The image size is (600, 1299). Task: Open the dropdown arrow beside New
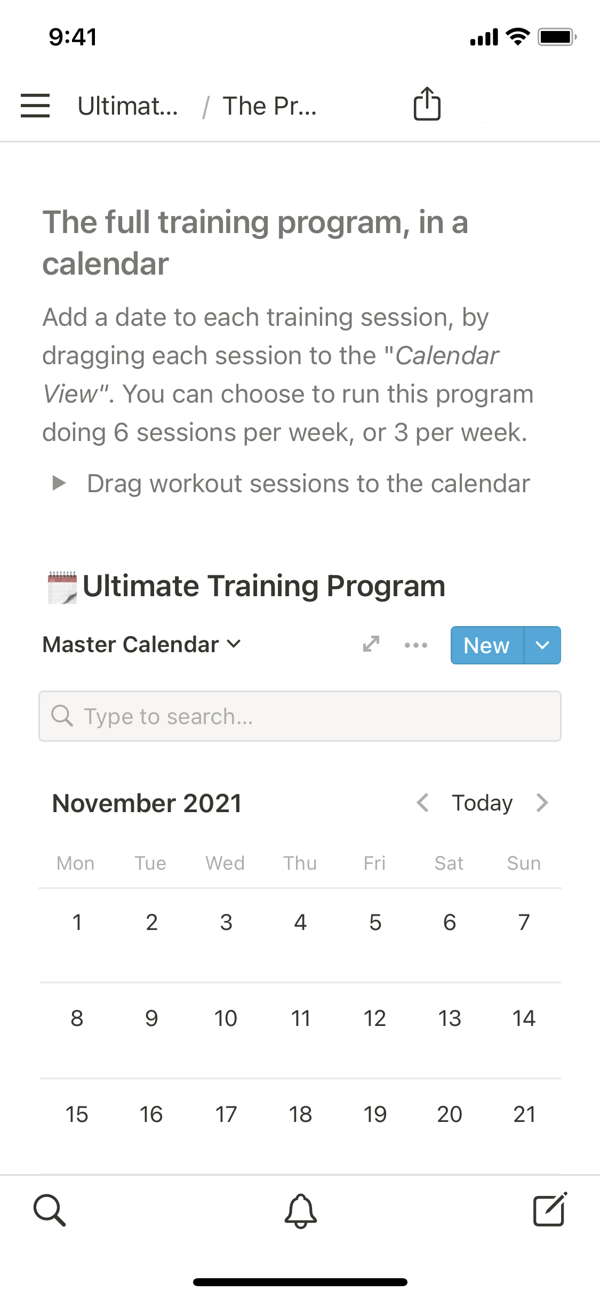click(542, 645)
